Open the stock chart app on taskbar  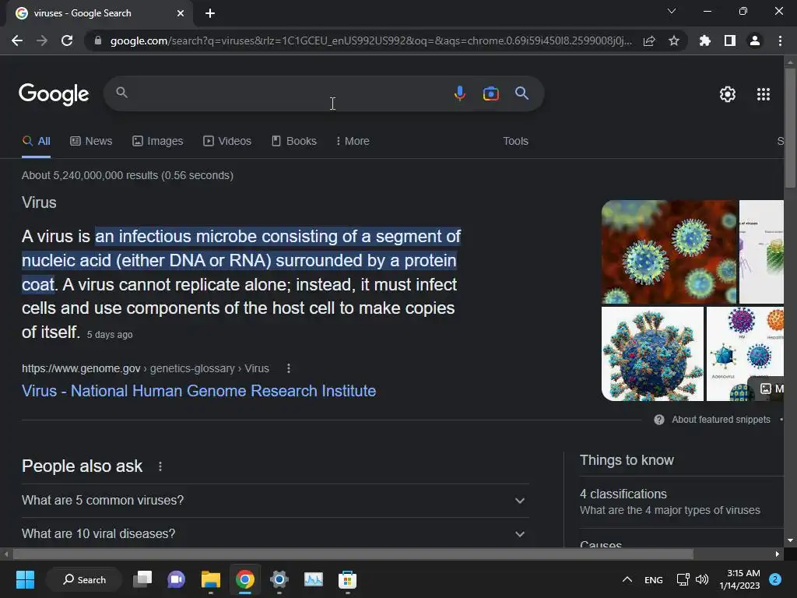point(314,579)
